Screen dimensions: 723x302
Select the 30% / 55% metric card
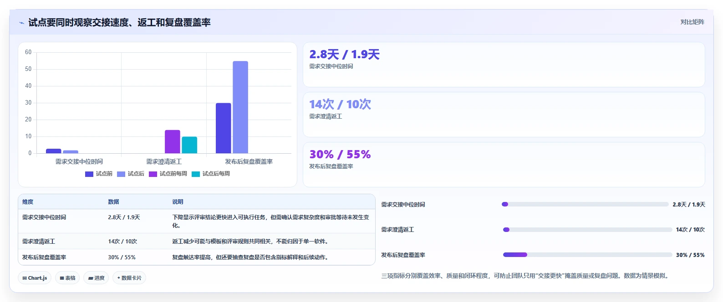click(504, 165)
